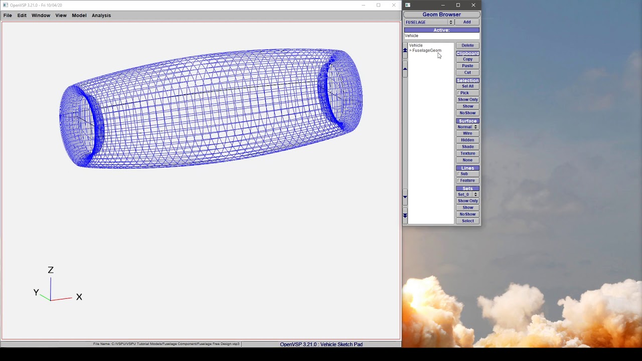642x361 pixels.
Task: Open the FUSELAGE geom type dropdown
Action: [429, 22]
